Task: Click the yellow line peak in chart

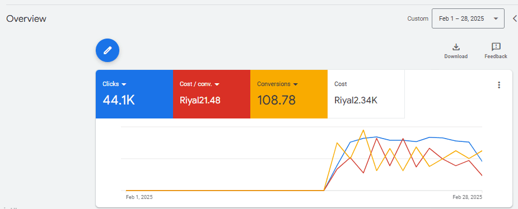Action: click(x=363, y=130)
